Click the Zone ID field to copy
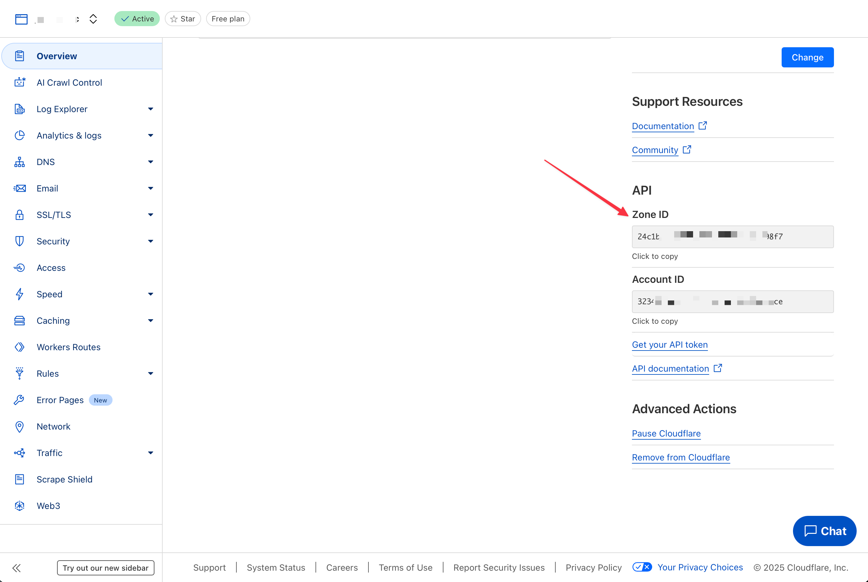Screen dimensions: 868x582 732,237
